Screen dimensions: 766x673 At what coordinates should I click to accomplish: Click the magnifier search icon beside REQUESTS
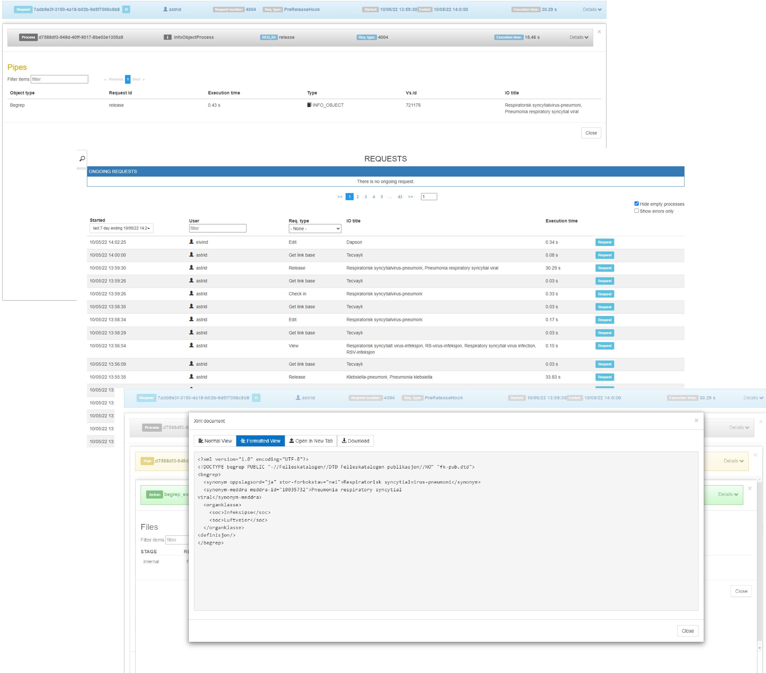pos(82,159)
